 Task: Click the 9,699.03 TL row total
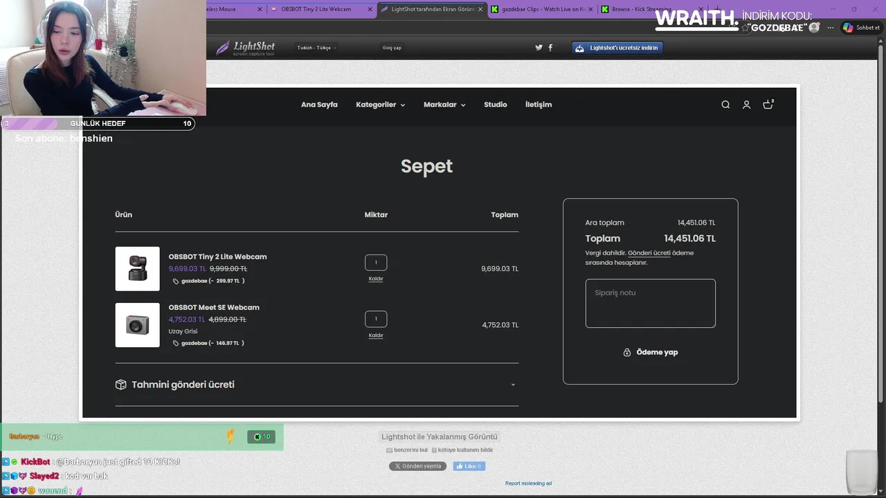[x=500, y=269]
